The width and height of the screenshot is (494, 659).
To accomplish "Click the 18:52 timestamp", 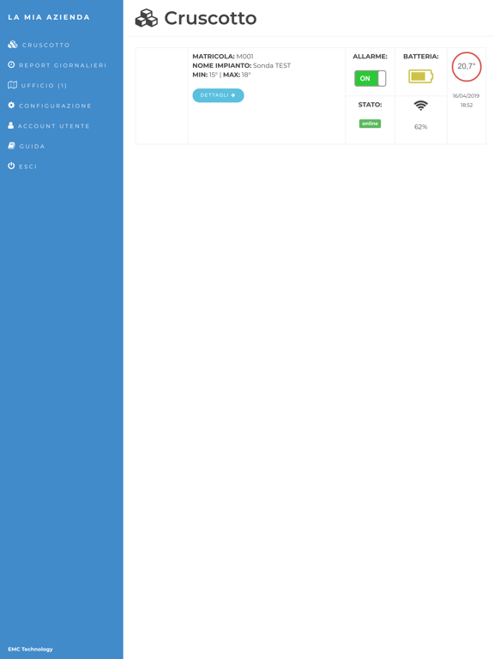I will [x=467, y=105].
